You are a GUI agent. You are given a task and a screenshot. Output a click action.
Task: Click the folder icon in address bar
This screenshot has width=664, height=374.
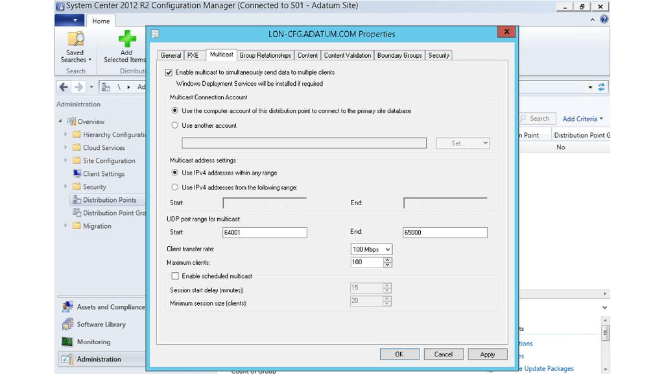[x=106, y=88]
